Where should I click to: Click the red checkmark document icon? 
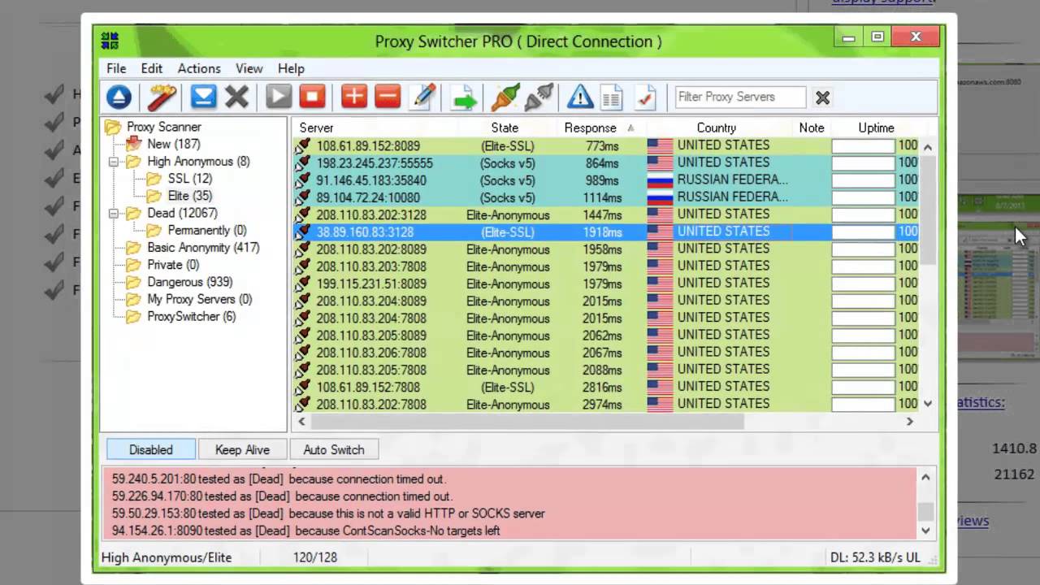point(645,97)
